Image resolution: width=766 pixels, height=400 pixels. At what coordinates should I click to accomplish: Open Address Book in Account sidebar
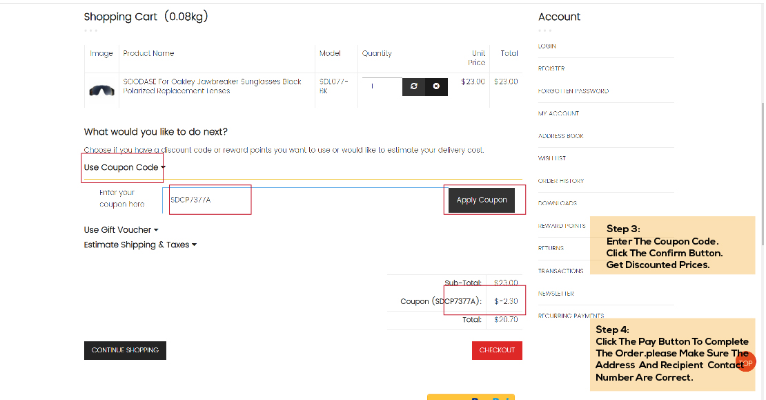click(560, 136)
